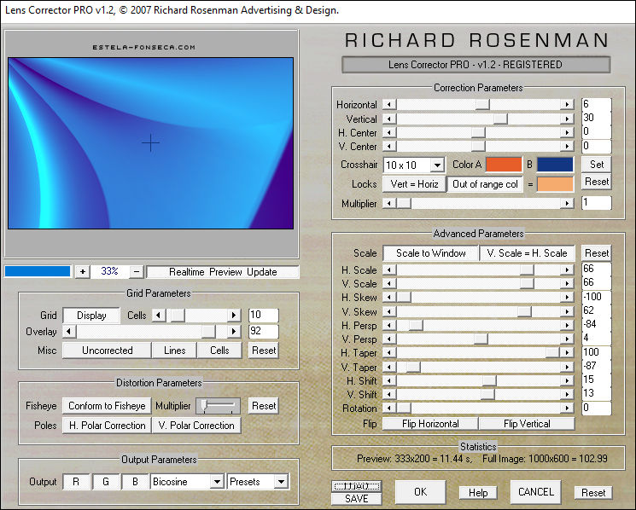Toggle the B output channel
636x510 pixels.
coord(135,482)
